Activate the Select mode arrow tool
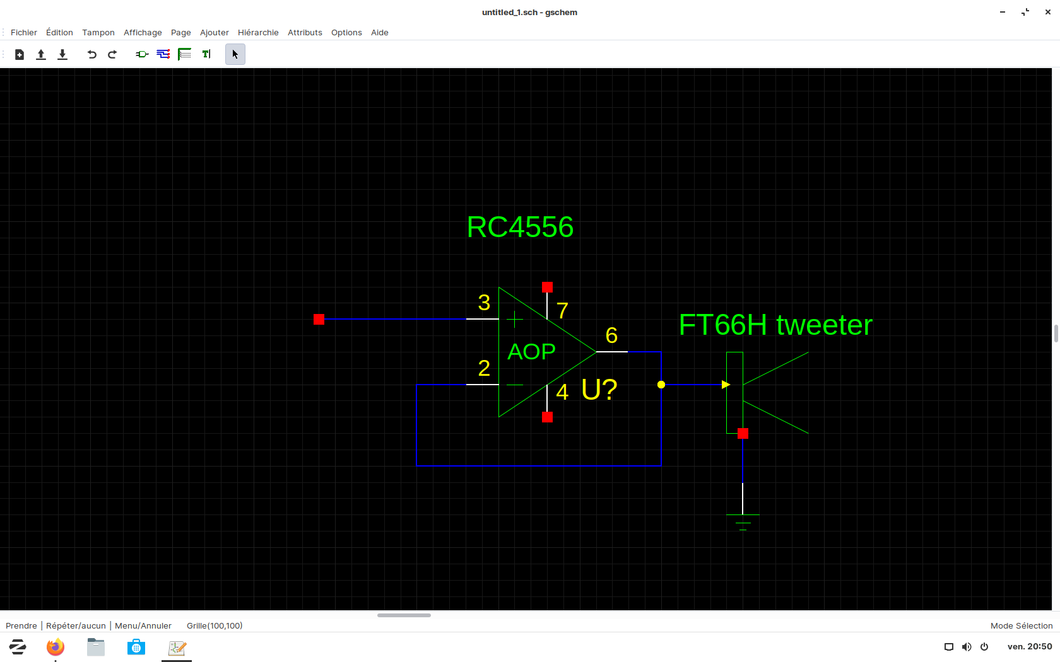 [235, 55]
